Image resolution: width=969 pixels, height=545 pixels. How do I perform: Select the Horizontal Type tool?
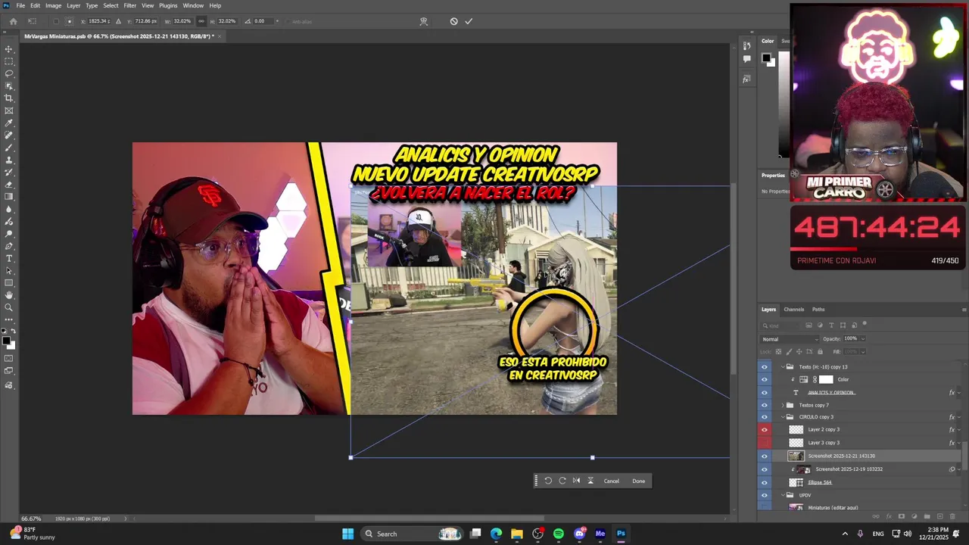click(9, 258)
